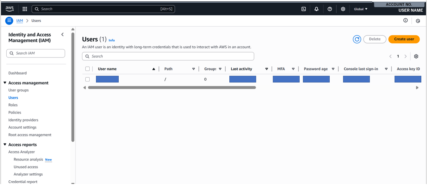Click the IAM breadcrumb link
427x185 pixels.
(20, 21)
